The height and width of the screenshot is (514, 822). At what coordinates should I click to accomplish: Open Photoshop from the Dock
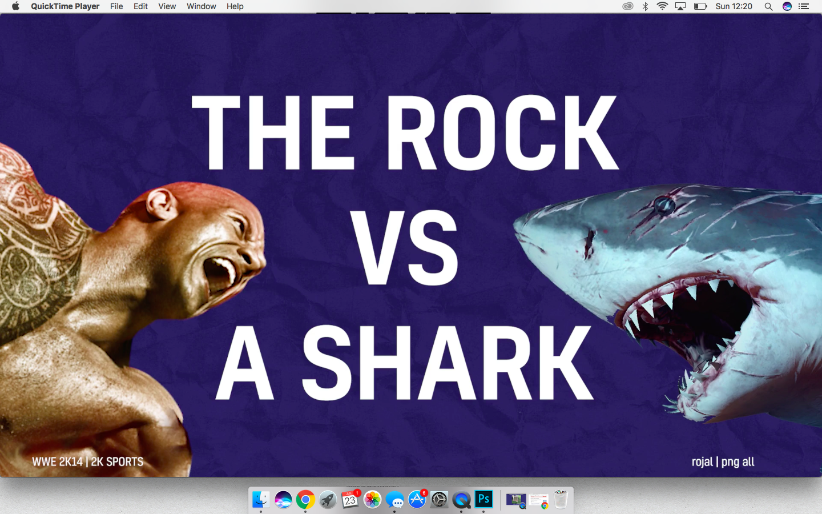pos(483,499)
